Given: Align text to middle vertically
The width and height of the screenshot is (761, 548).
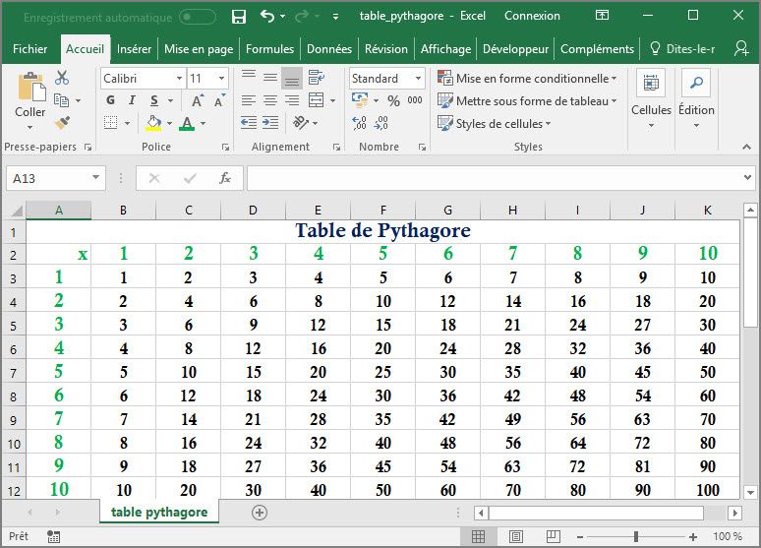Looking at the screenshot, I should coord(270,77).
